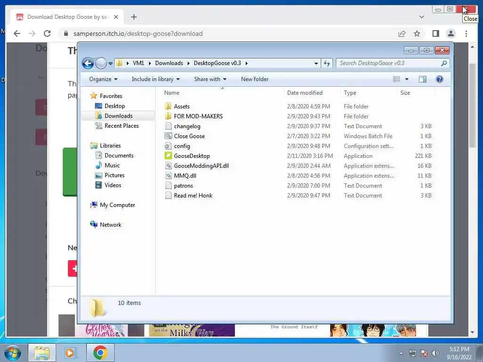Select the changelog text file icon
The image size is (483, 362).
(x=168, y=126)
